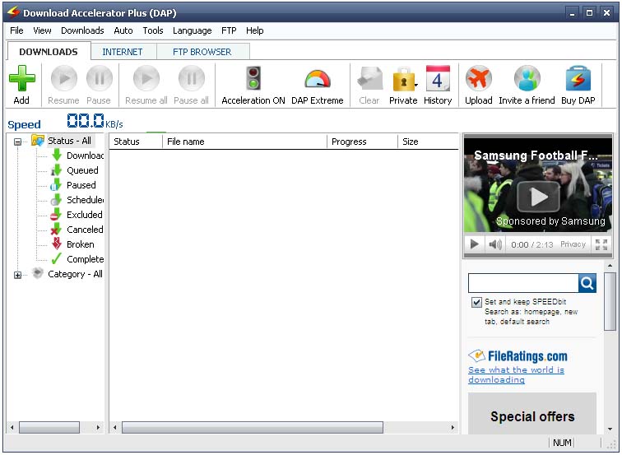The height and width of the screenshot is (455, 622).
Task: Sort by the File name column header
Action: tap(244, 142)
